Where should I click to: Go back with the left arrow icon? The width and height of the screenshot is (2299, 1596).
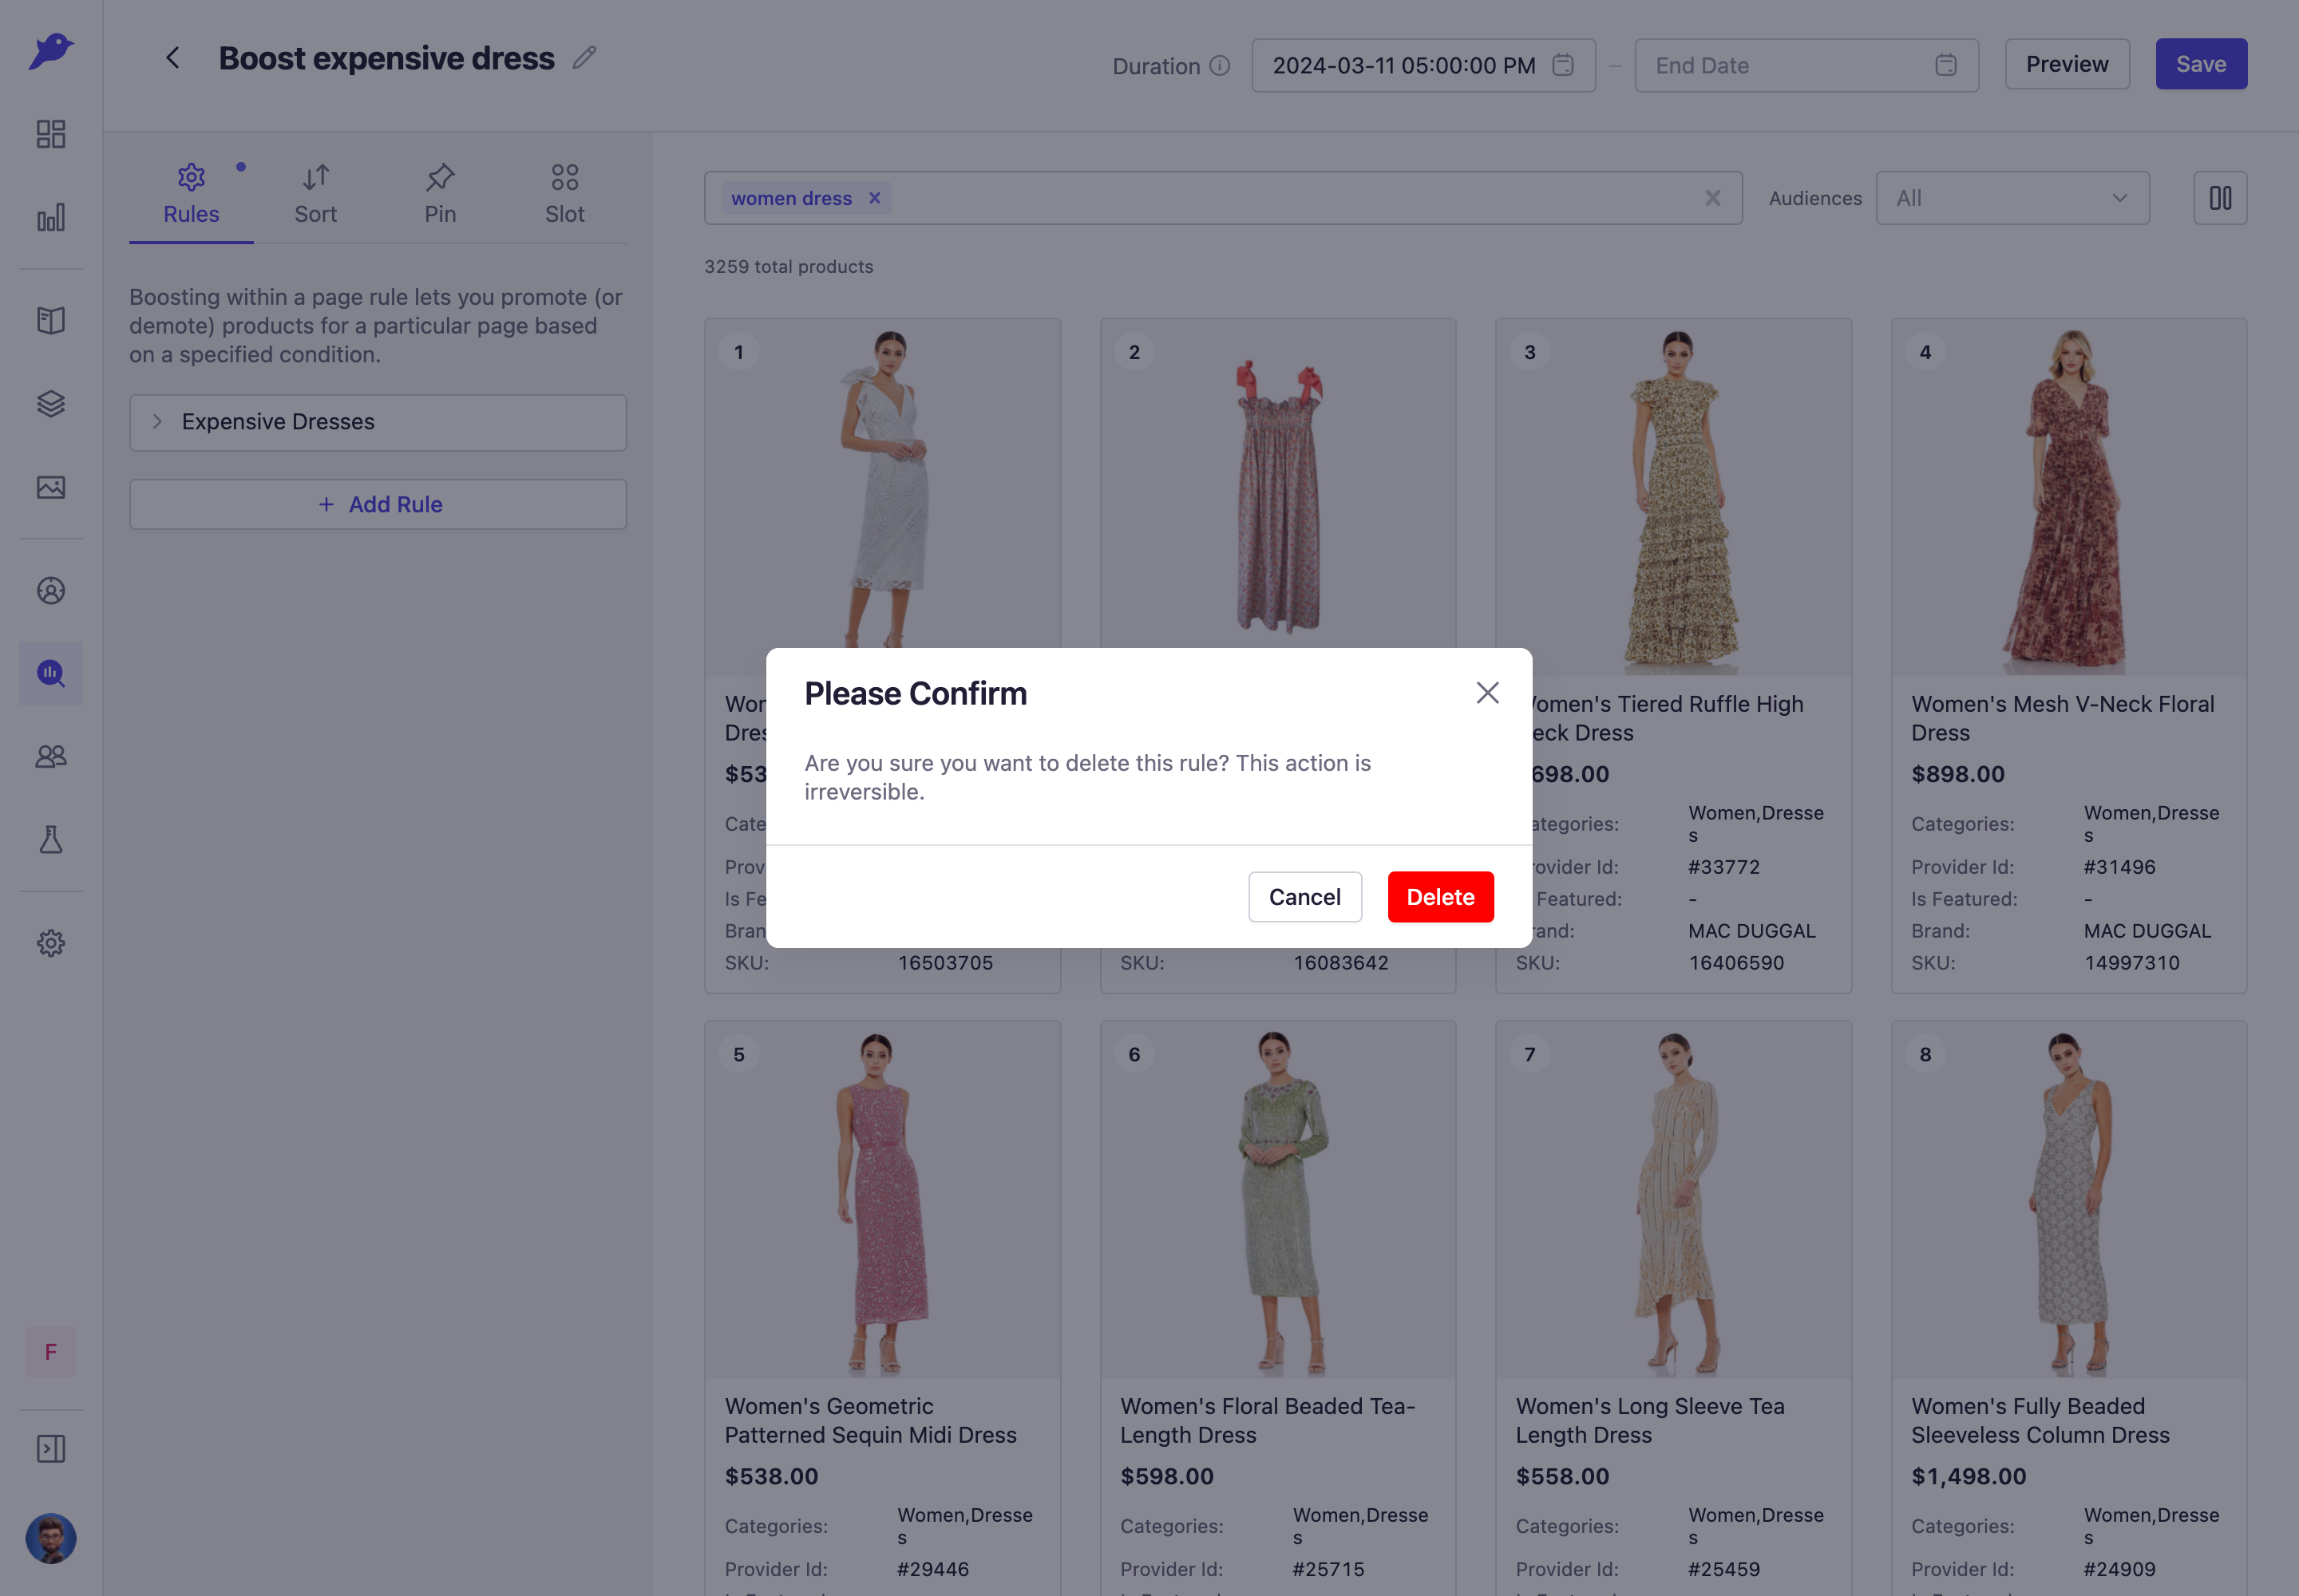(x=173, y=58)
